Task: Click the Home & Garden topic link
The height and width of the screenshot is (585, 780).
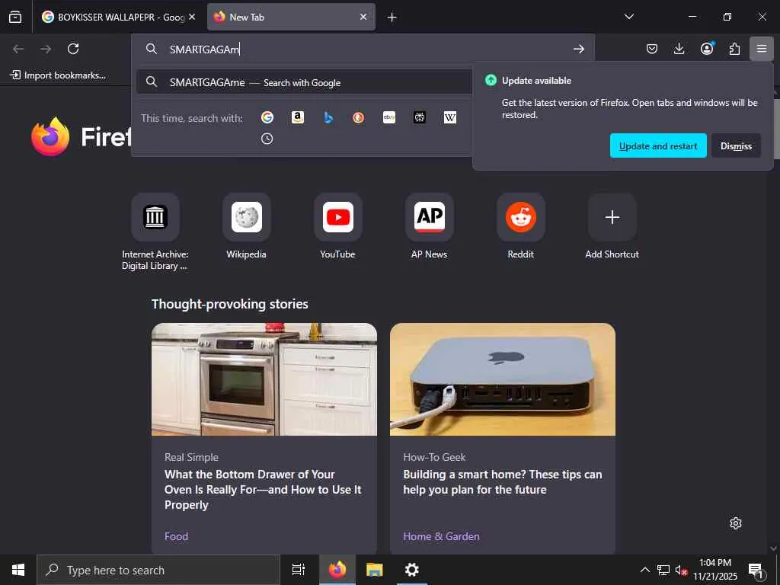Action: pyautogui.click(x=441, y=536)
